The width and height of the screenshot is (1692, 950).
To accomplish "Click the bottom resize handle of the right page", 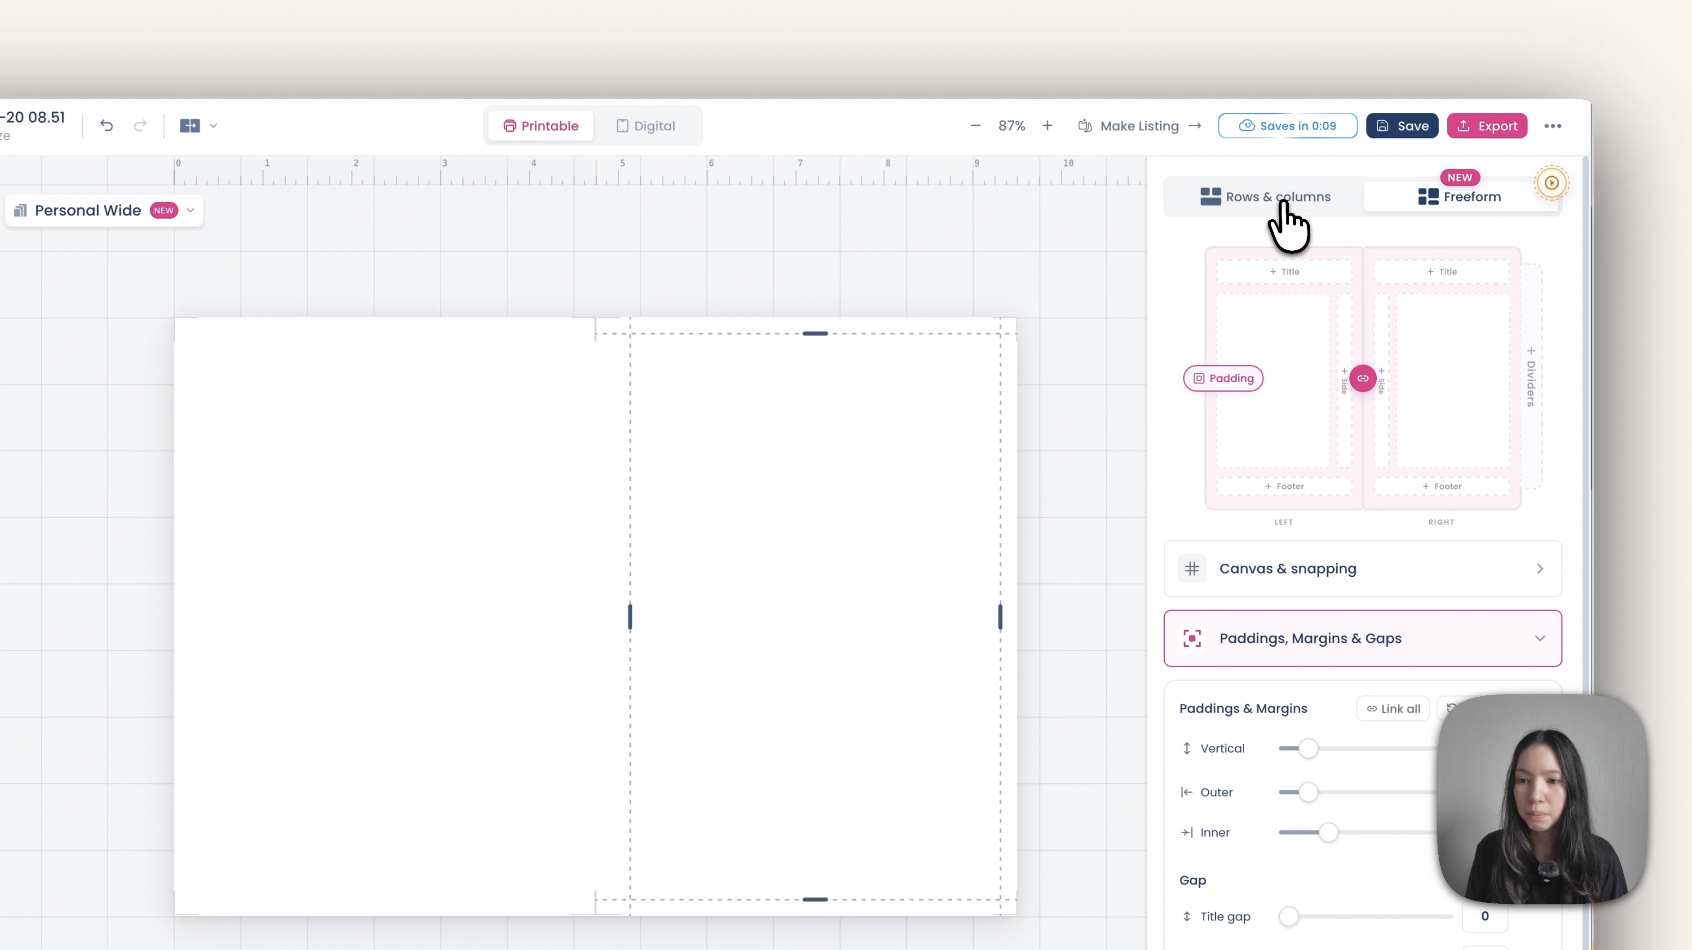I will (815, 899).
